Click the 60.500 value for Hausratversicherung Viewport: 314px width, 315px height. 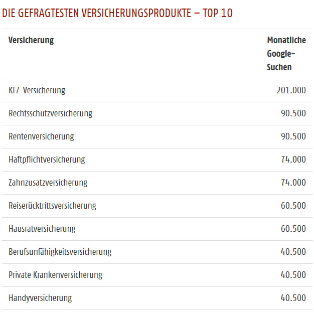[x=293, y=229]
